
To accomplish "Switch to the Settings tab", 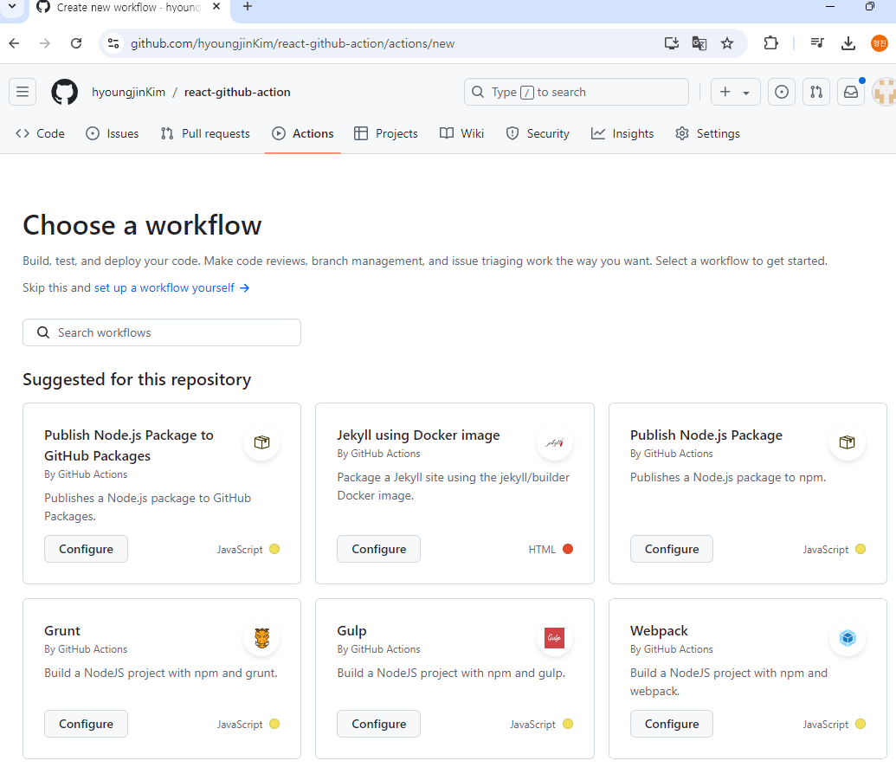I will coord(707,133).
